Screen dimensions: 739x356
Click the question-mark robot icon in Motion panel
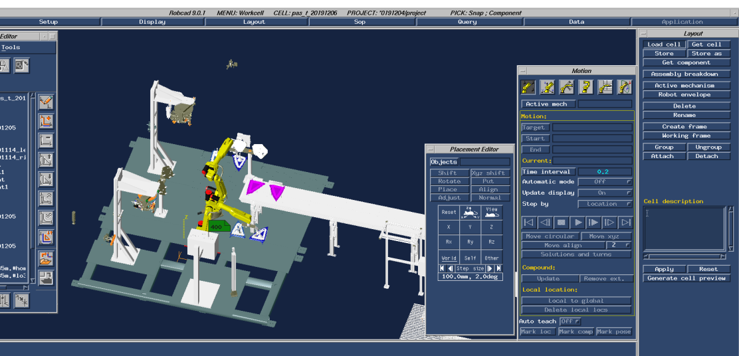click(586, 86)
